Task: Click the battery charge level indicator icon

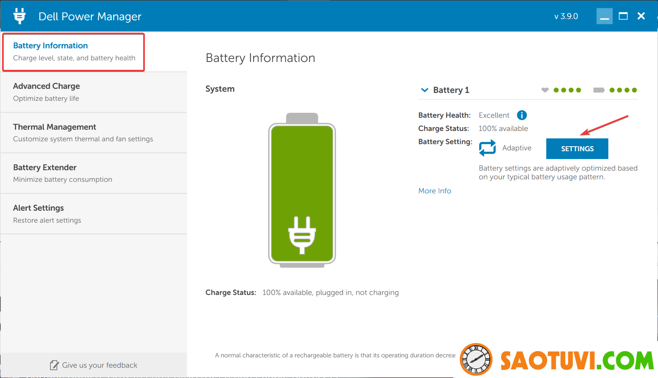Action: point(598,90)
